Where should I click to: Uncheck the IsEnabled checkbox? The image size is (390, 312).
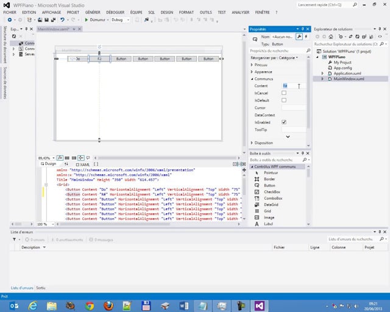tap(284, 122)
